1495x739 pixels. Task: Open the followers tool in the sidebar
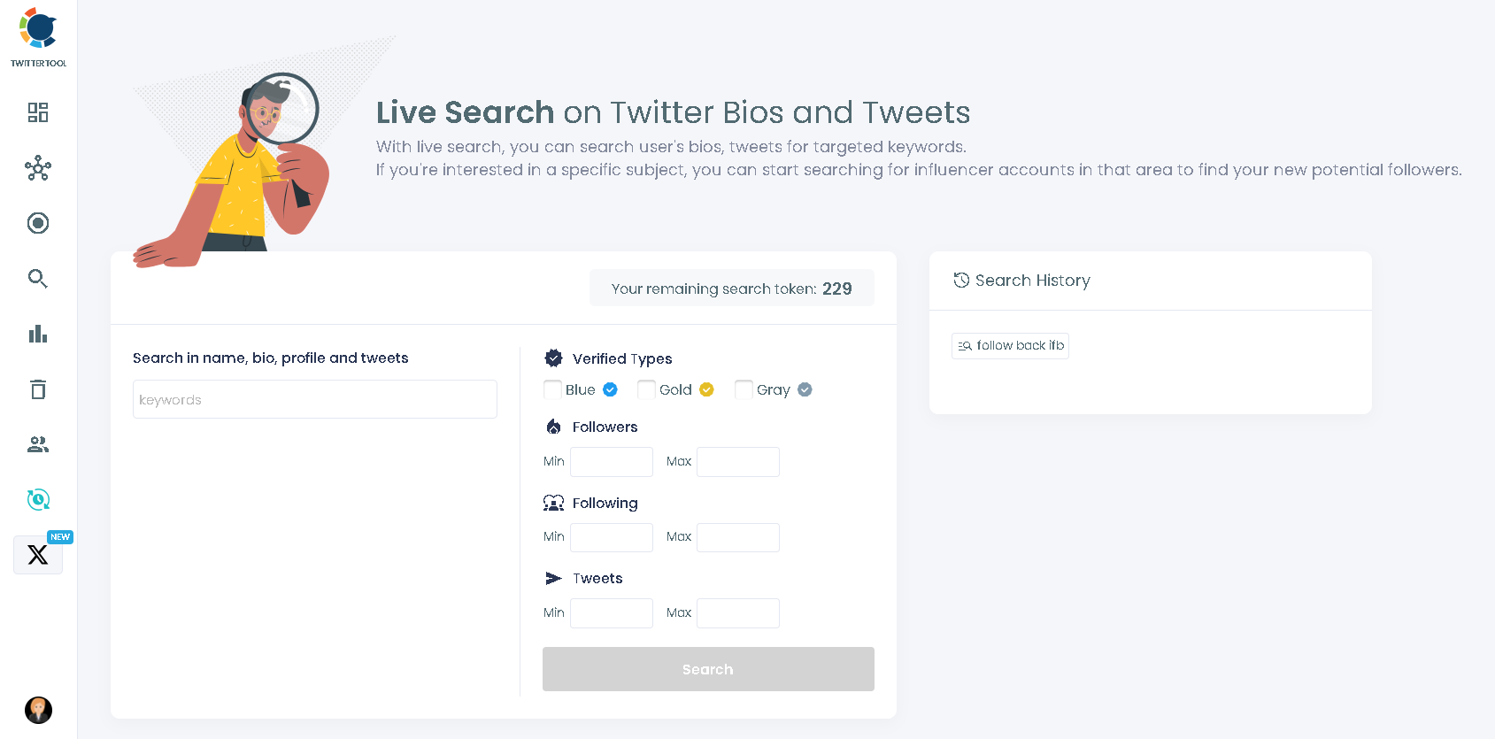(x=37, y=444)
